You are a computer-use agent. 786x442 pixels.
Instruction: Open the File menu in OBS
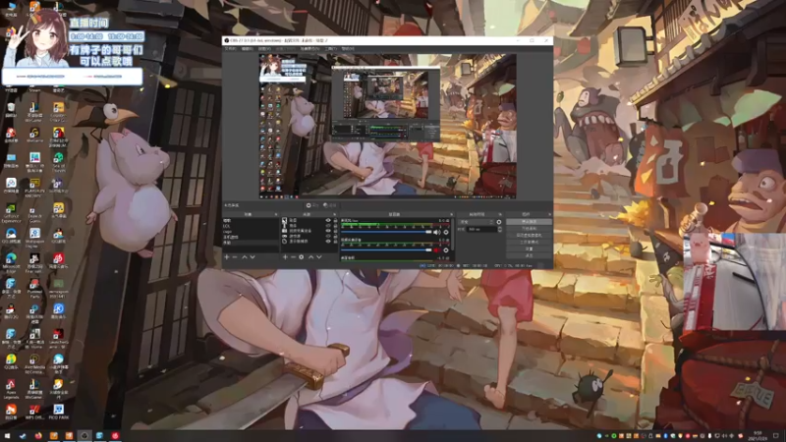click(x=230, y=49)
